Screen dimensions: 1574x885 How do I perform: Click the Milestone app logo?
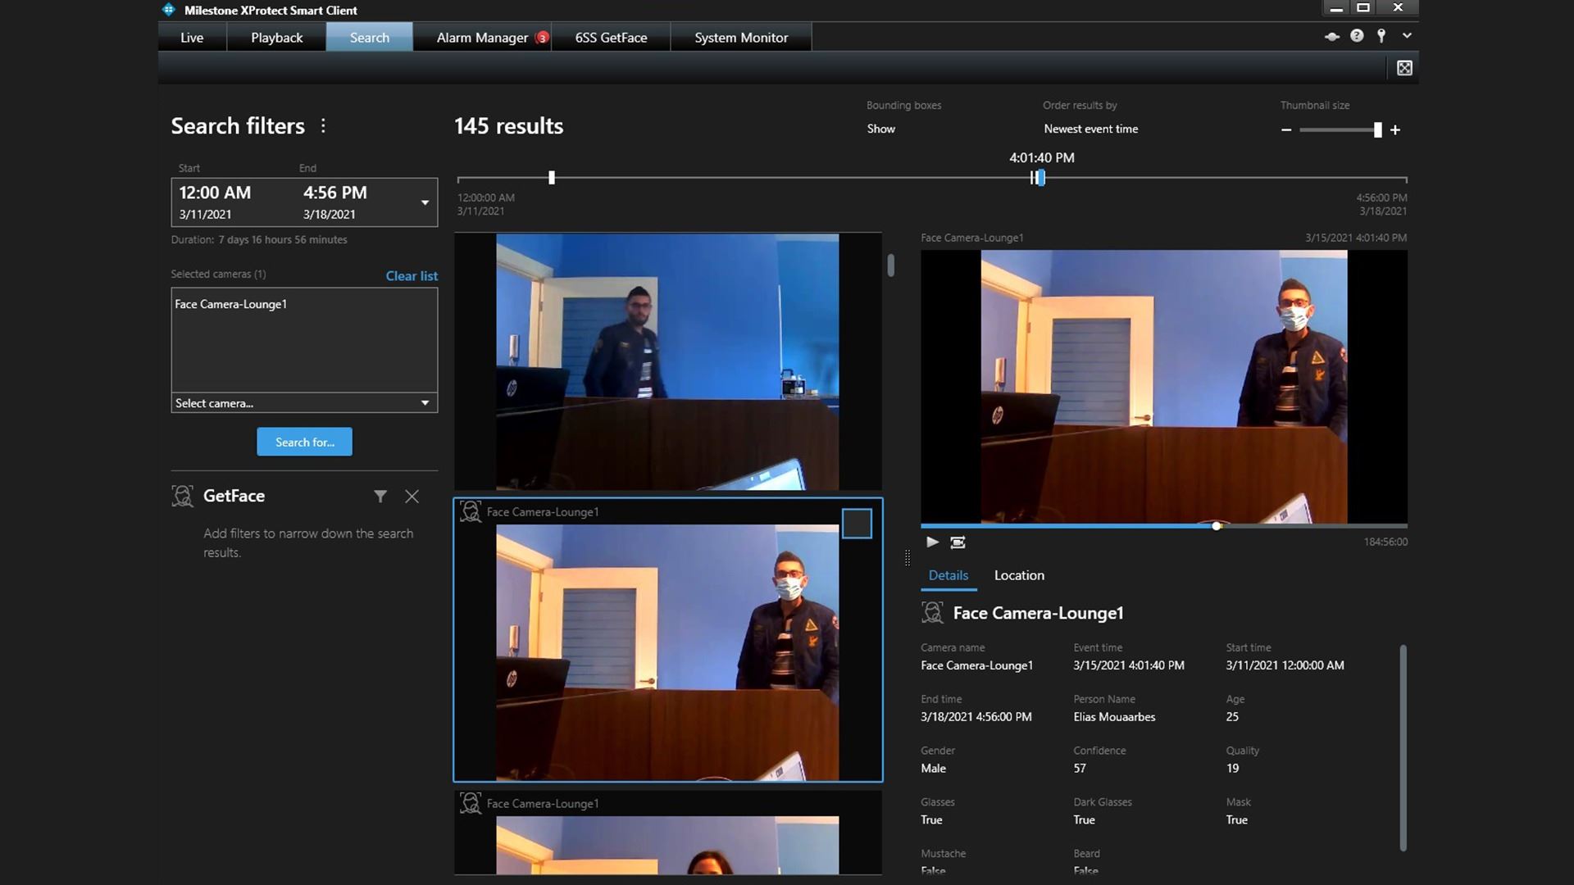[169, 10]
